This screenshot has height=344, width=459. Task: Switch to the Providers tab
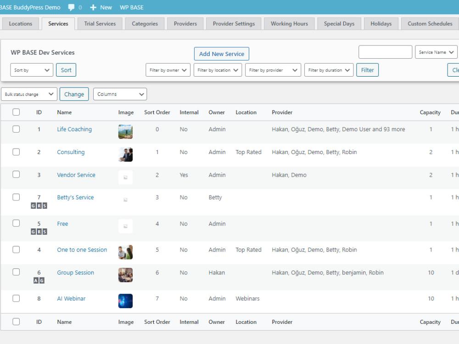tap(185, 24)
